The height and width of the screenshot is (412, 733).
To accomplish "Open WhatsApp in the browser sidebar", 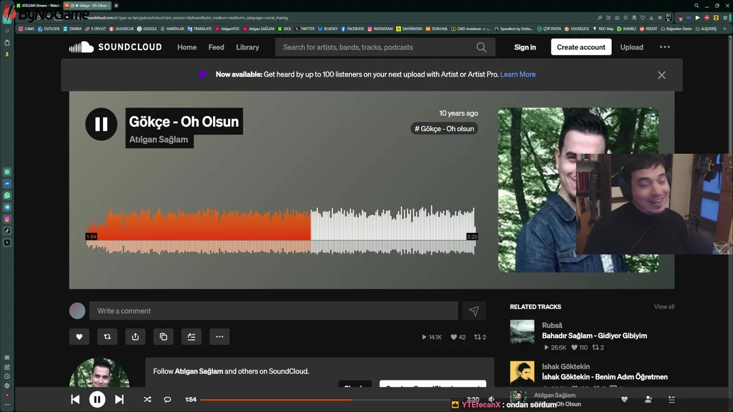I will (7, 195).
